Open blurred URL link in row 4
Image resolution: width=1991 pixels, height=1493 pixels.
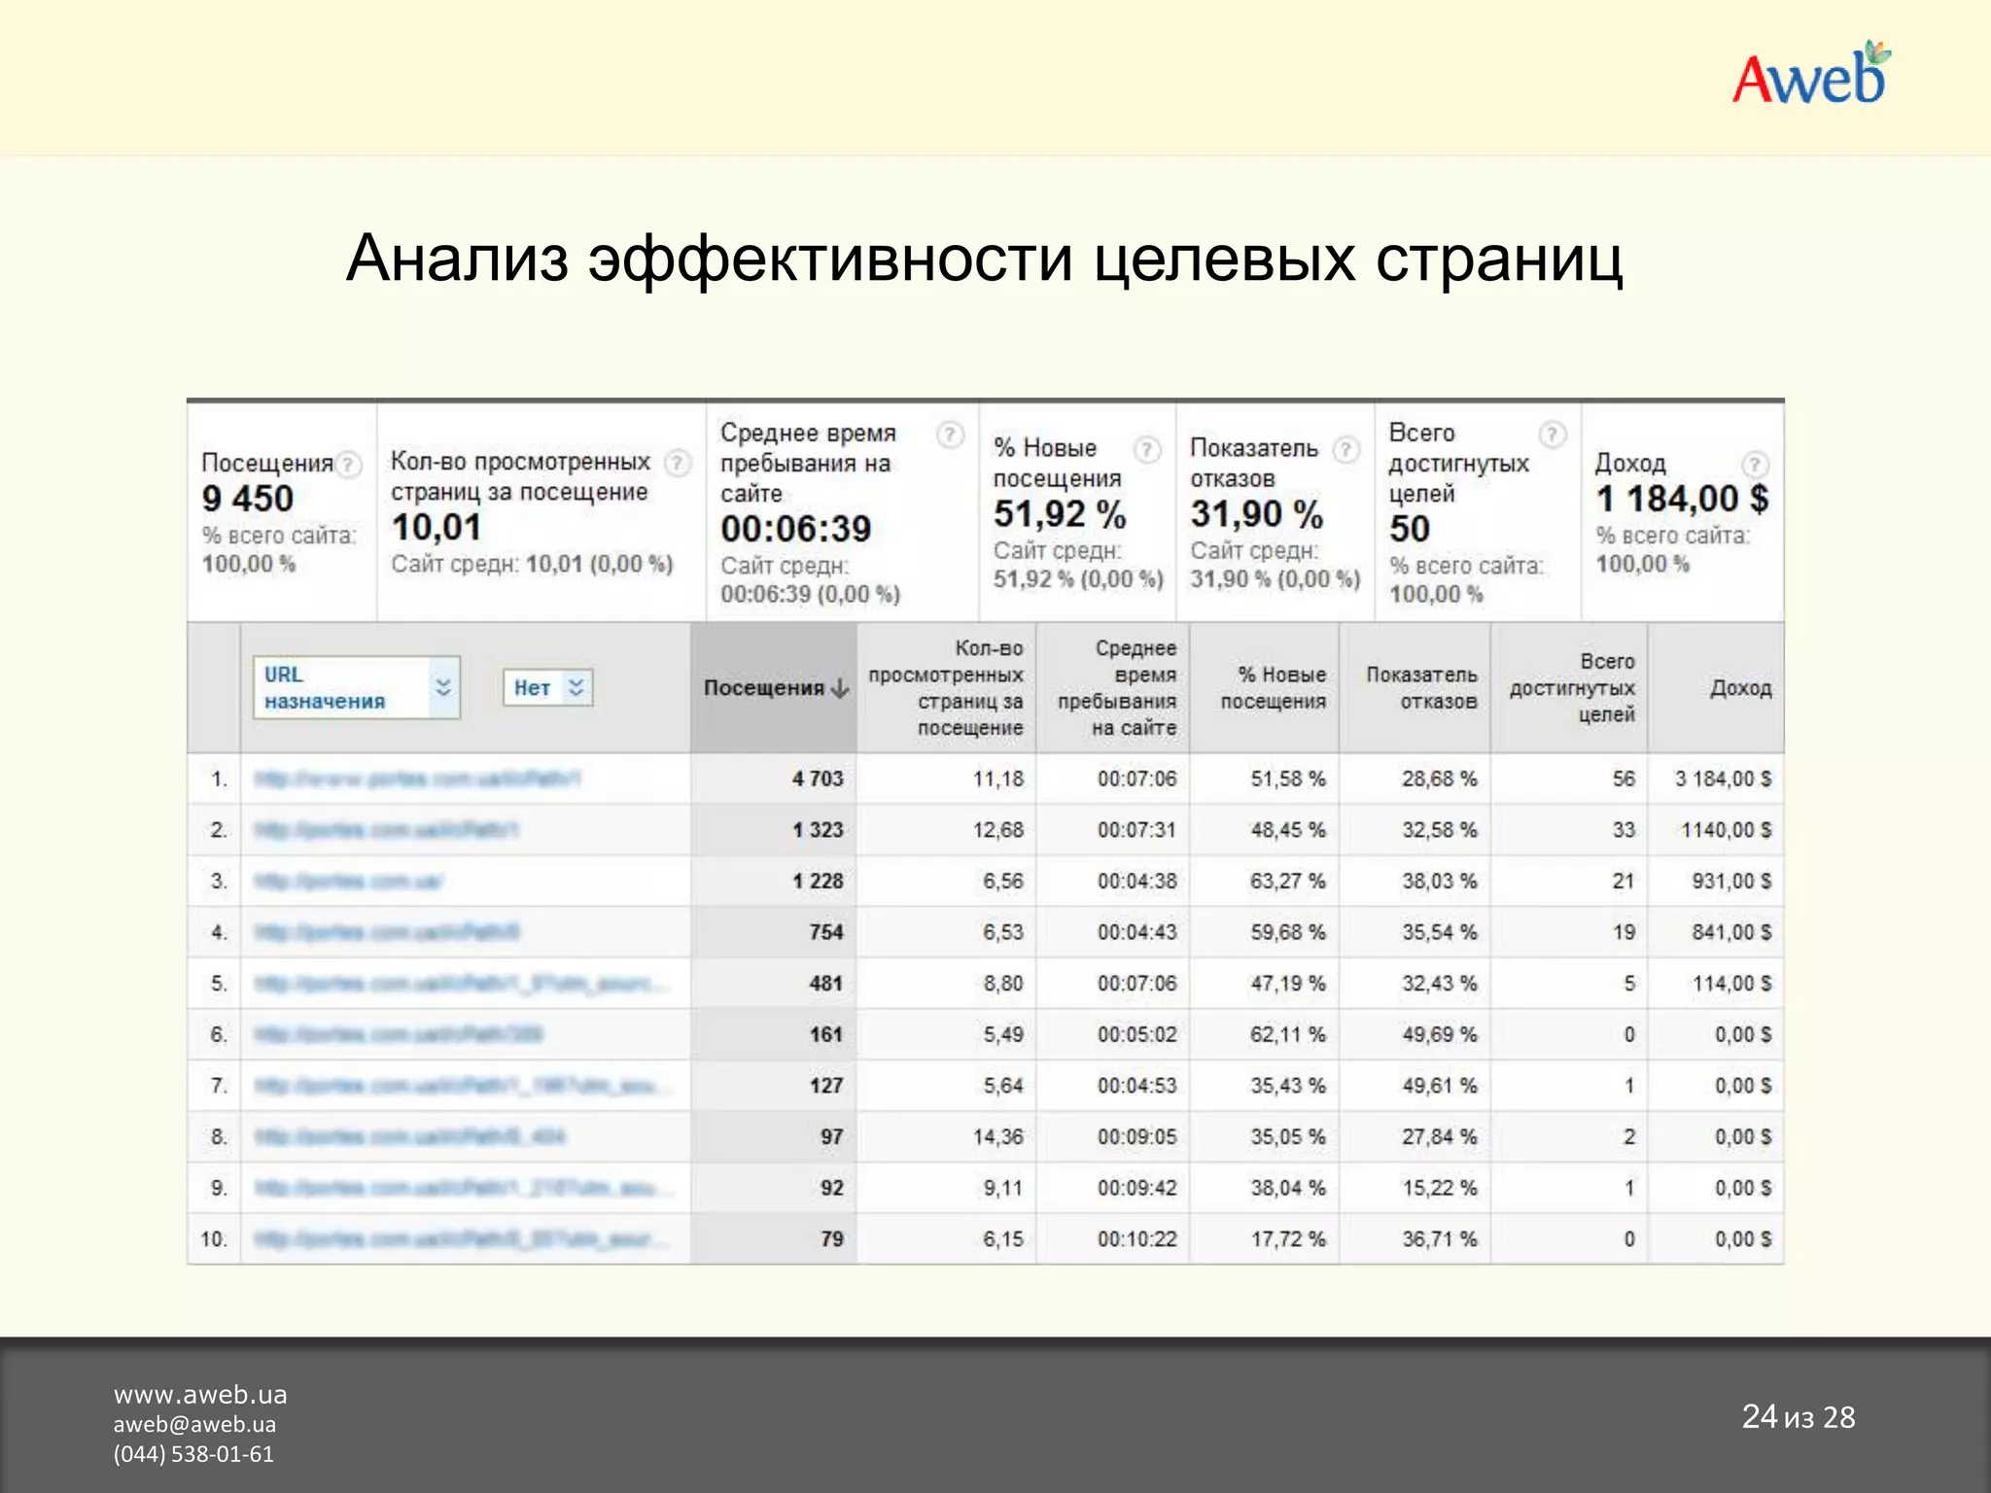(387, 932)
